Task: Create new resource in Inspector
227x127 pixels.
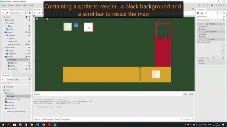Action: click(198, 13)
